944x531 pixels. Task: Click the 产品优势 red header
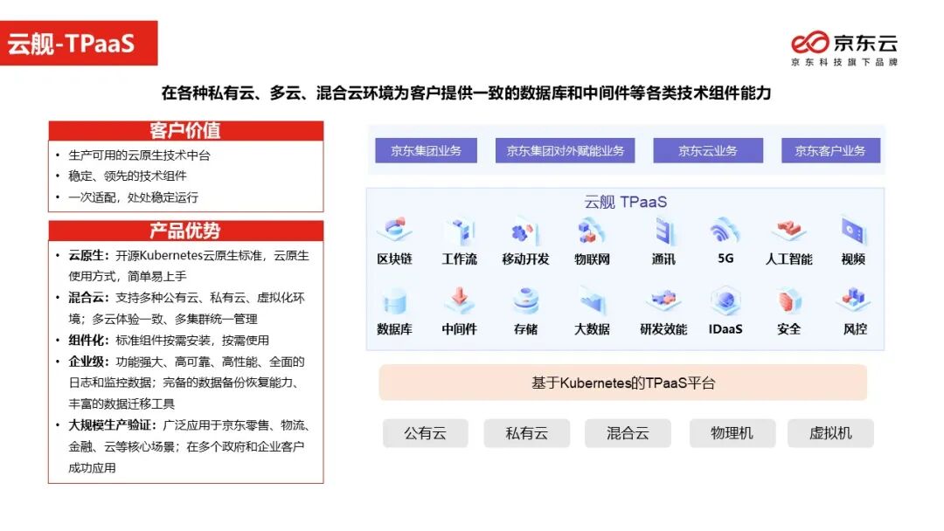pos(185,231)
